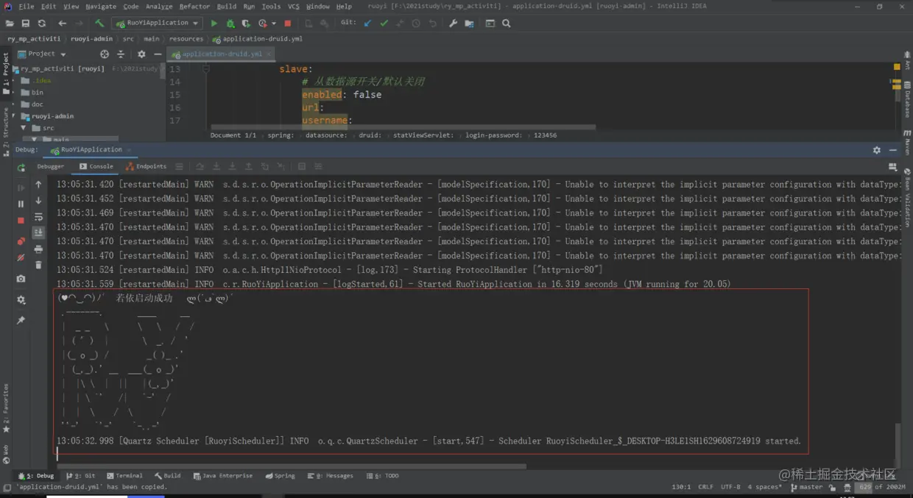Open Project Structure icon in toolbar

click(469, 24)
